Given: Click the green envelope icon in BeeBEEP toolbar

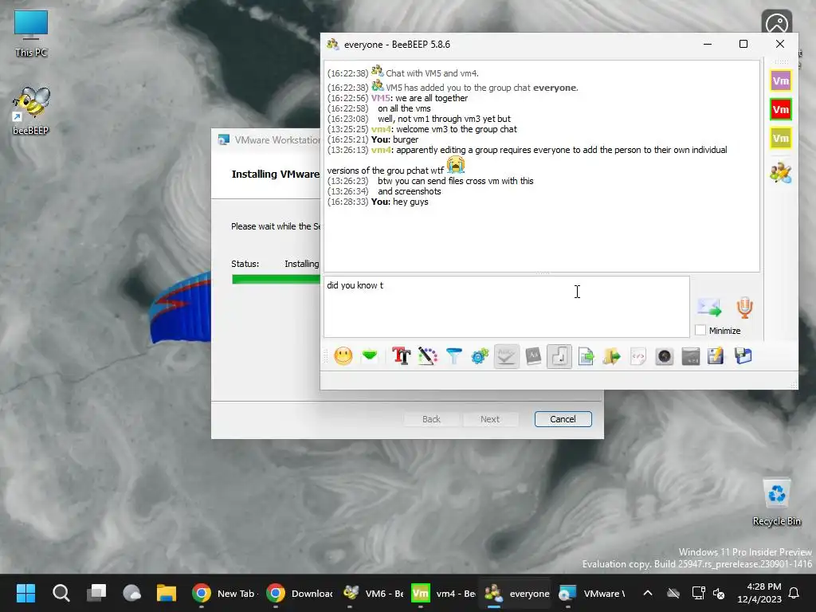Looking at the screenshot, I should pyautogui.click(x=370, y=356).
